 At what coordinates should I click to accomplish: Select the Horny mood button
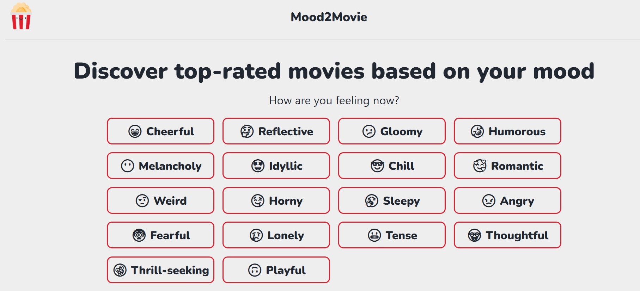[x=276, y=201]
